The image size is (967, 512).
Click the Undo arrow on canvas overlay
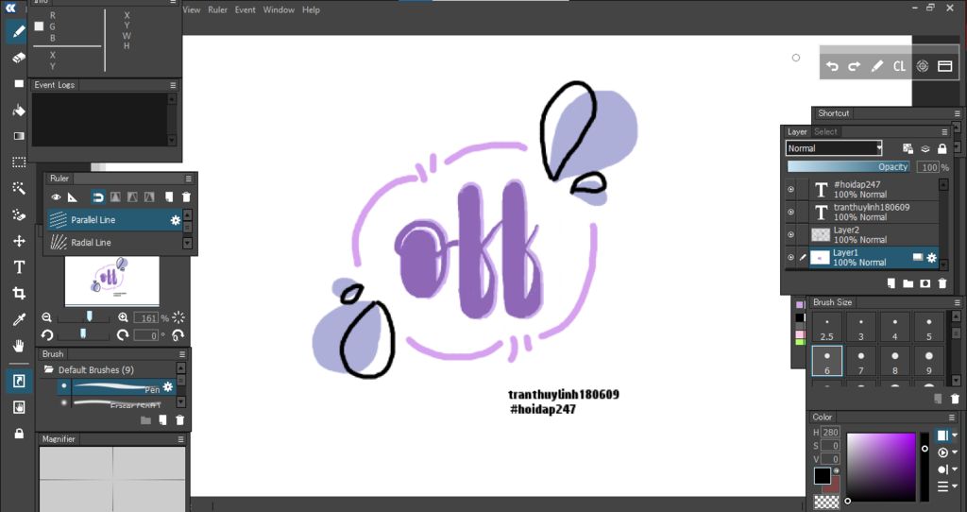coord(832,66)
